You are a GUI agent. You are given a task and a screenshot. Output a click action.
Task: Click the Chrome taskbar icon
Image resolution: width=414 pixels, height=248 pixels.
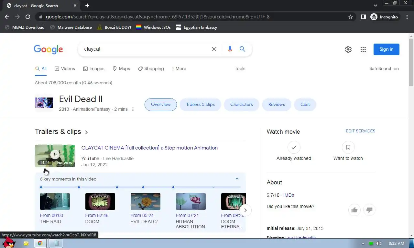(x=40, y=243)
